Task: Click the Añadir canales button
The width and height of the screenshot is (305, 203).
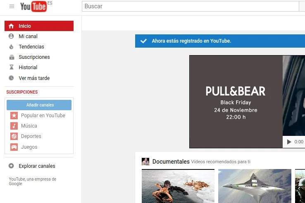Action: click(x=39, y=105)
